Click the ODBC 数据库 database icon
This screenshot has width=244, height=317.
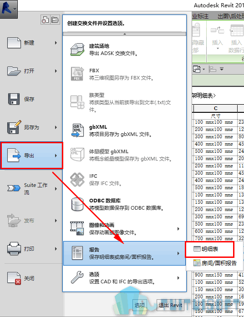(x=77, y=204)
